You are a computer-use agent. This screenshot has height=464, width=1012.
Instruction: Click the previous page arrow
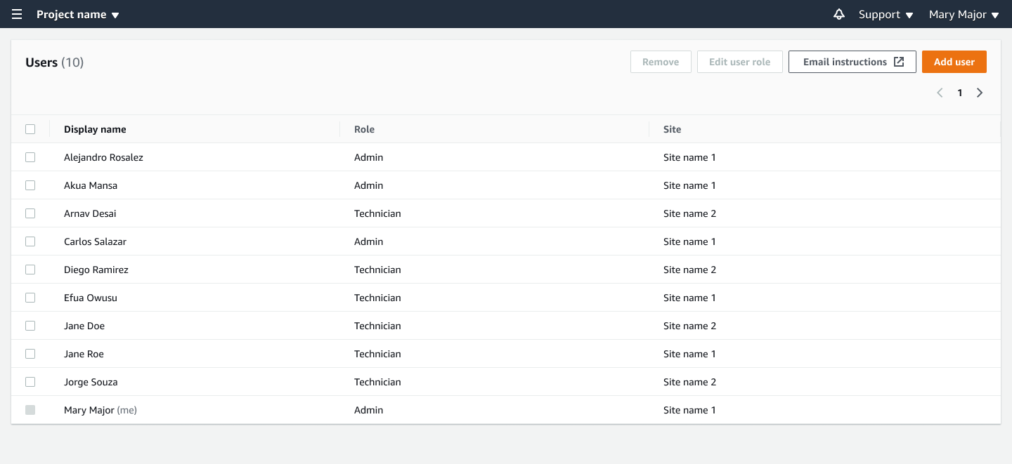[940, 92]
